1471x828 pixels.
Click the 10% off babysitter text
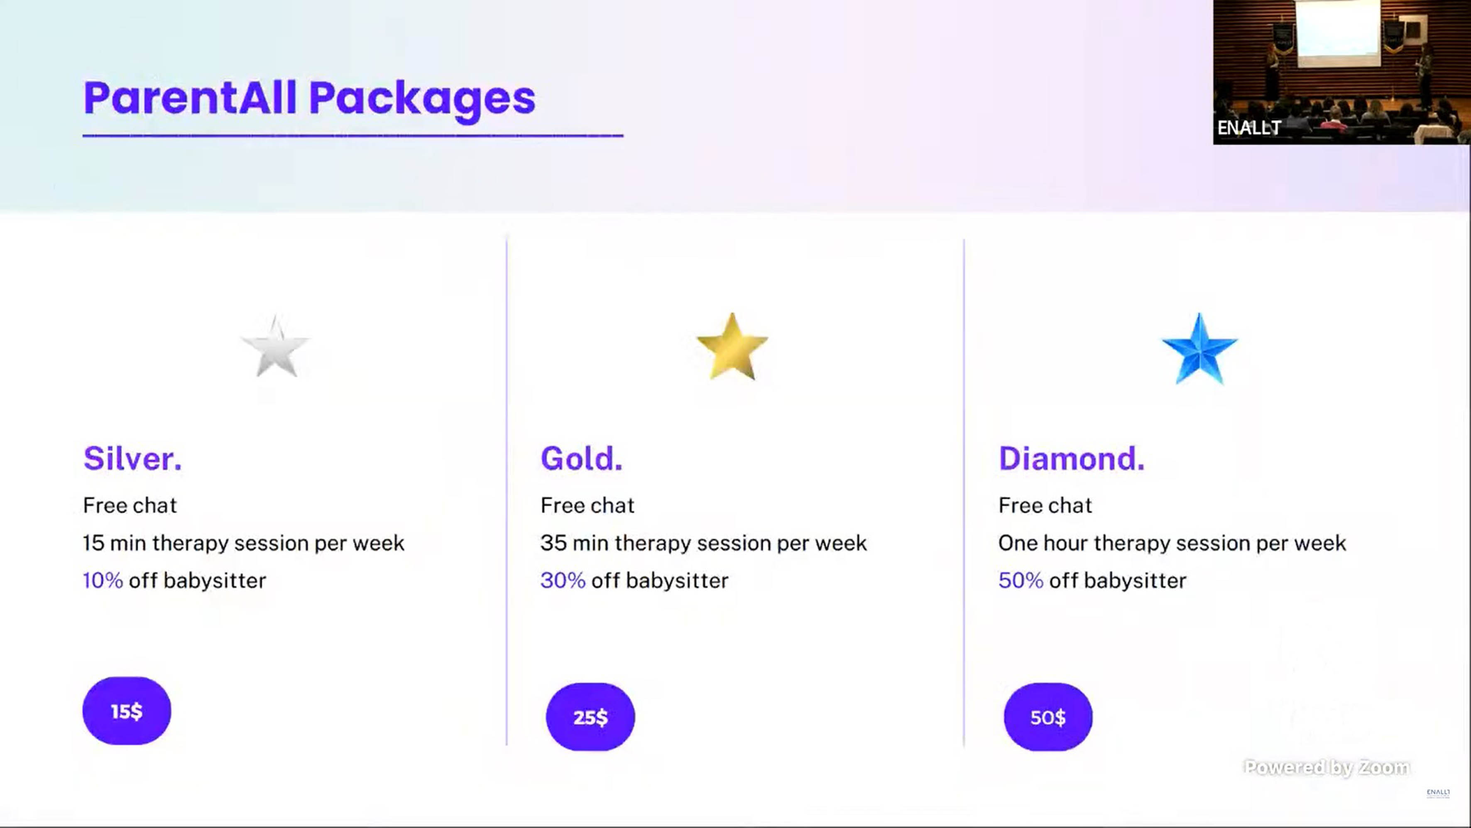tap(174, 580)
